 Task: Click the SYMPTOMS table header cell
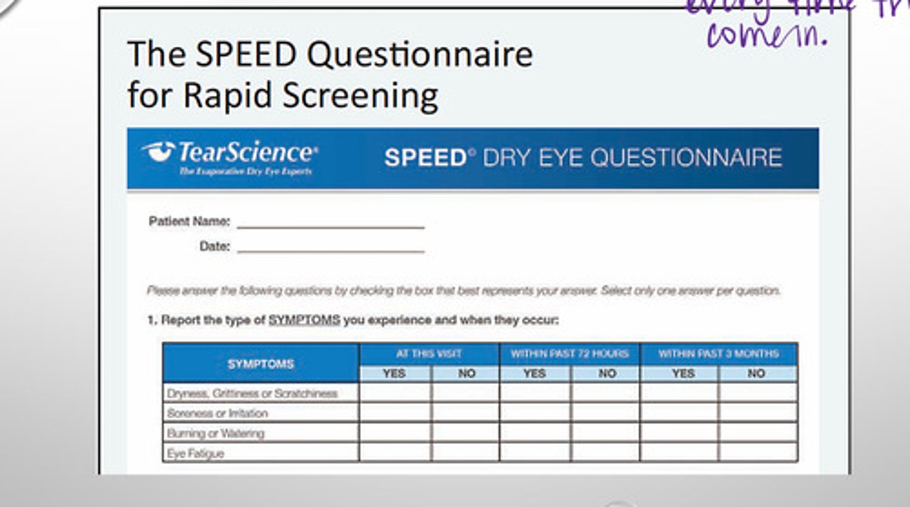(260, 364)
